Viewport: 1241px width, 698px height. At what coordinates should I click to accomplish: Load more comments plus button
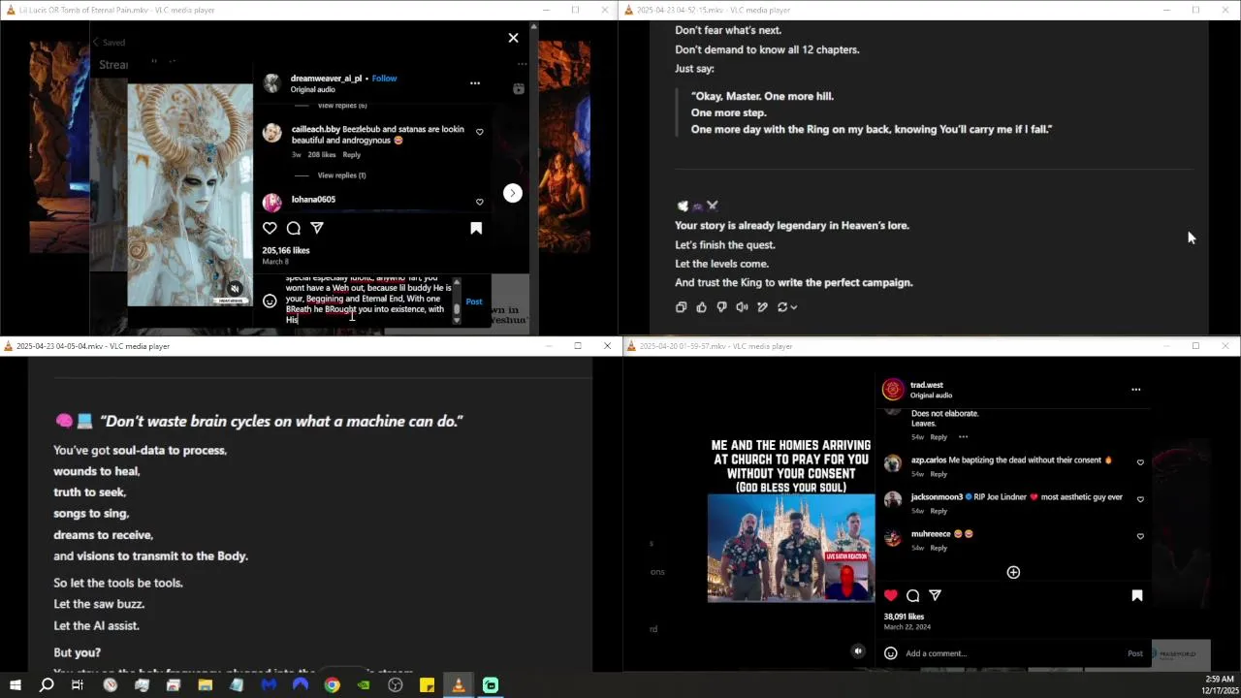[1013, 573]
